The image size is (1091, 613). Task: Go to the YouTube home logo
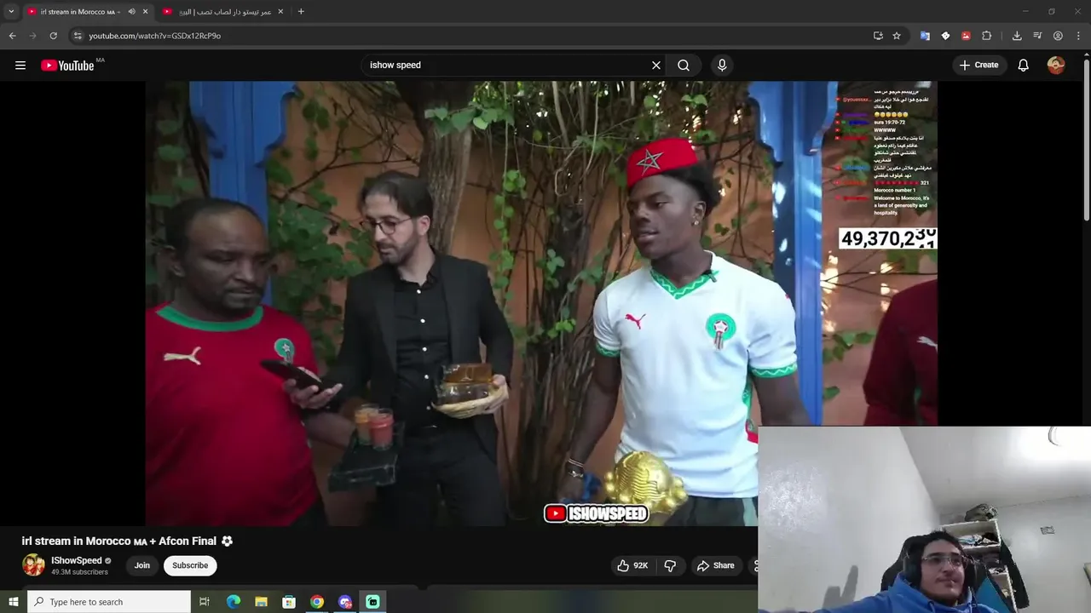pos(67,65)
